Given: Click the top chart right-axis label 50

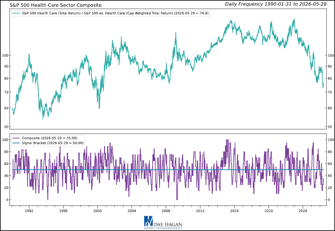Looking at the screenshot, I should coord(330,127).
